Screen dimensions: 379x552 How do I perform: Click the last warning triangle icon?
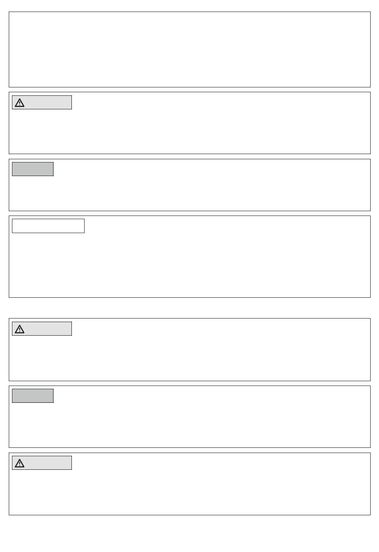point(19,463)
